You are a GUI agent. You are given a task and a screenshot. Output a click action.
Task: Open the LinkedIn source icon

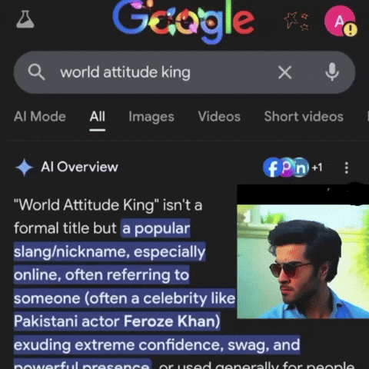(301, 168)
